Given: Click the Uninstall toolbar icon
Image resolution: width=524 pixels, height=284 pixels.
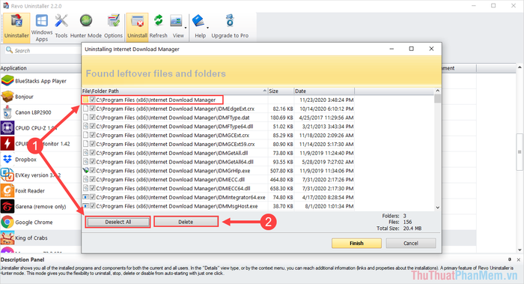Looking at the screenshot, I should [x=137, y=27].
